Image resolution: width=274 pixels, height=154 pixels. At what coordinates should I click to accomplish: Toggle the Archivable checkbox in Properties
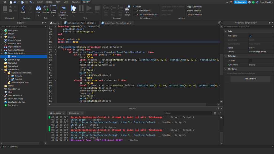(x=250, y=36)
